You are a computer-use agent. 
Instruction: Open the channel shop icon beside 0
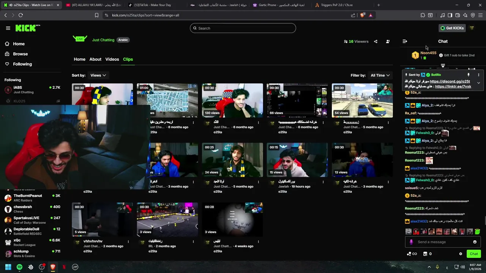click(425, 254)
